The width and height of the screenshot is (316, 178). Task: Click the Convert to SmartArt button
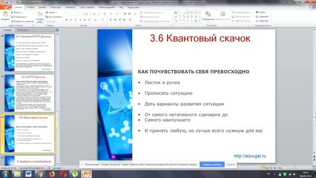155,21
